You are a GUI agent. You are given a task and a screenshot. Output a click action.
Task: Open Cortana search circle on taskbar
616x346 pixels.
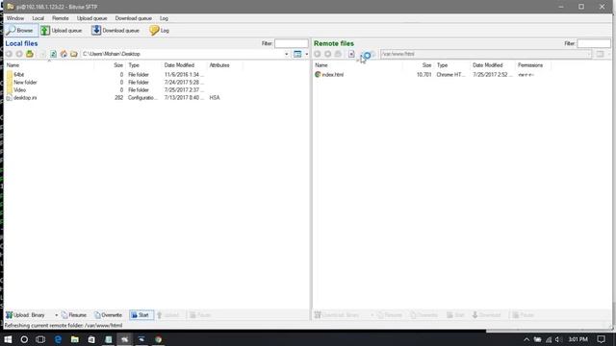click(24, 339)
